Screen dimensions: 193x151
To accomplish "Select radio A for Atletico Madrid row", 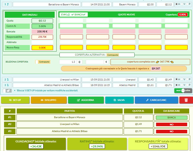I will (x=177, y=85).
